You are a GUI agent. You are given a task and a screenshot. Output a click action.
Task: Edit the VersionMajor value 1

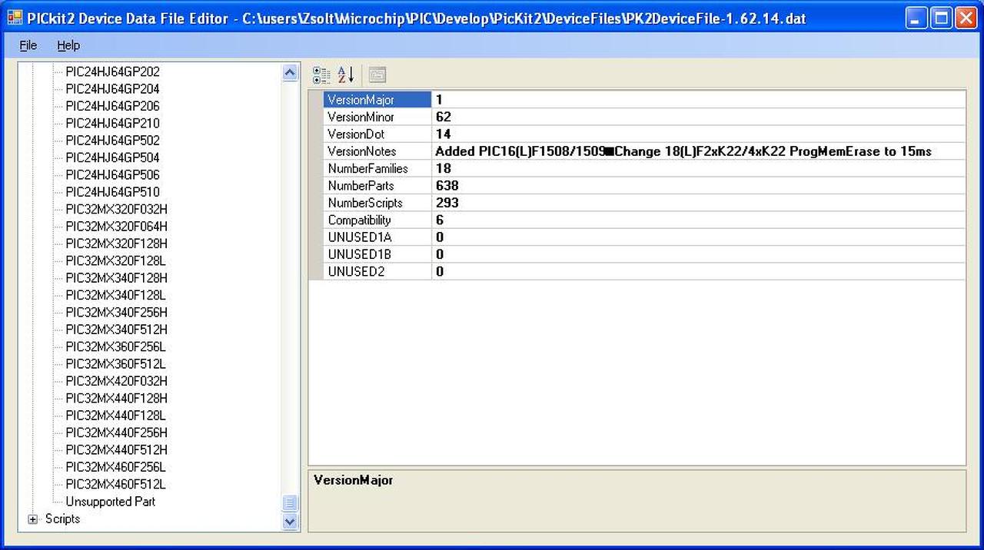click(698, 100)
